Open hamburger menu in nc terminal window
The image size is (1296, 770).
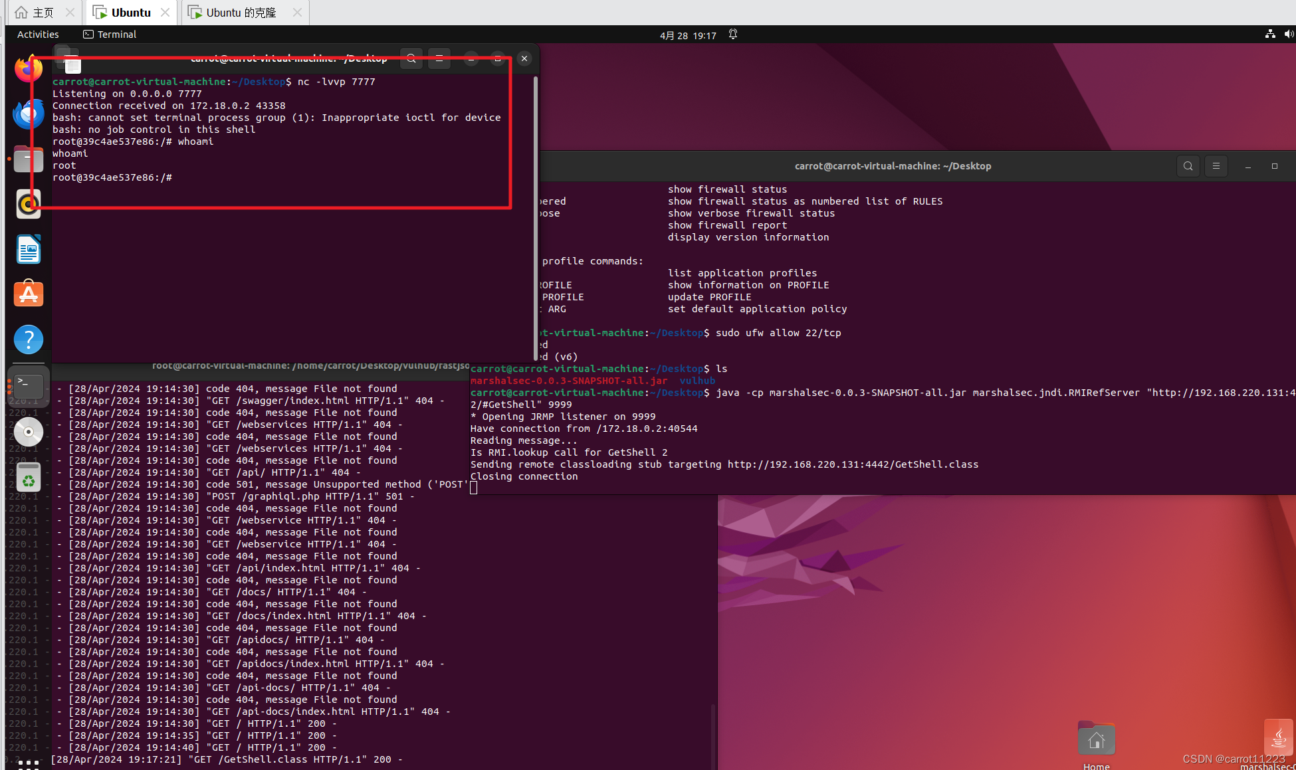pyautogui.click(x=439, y=58)
